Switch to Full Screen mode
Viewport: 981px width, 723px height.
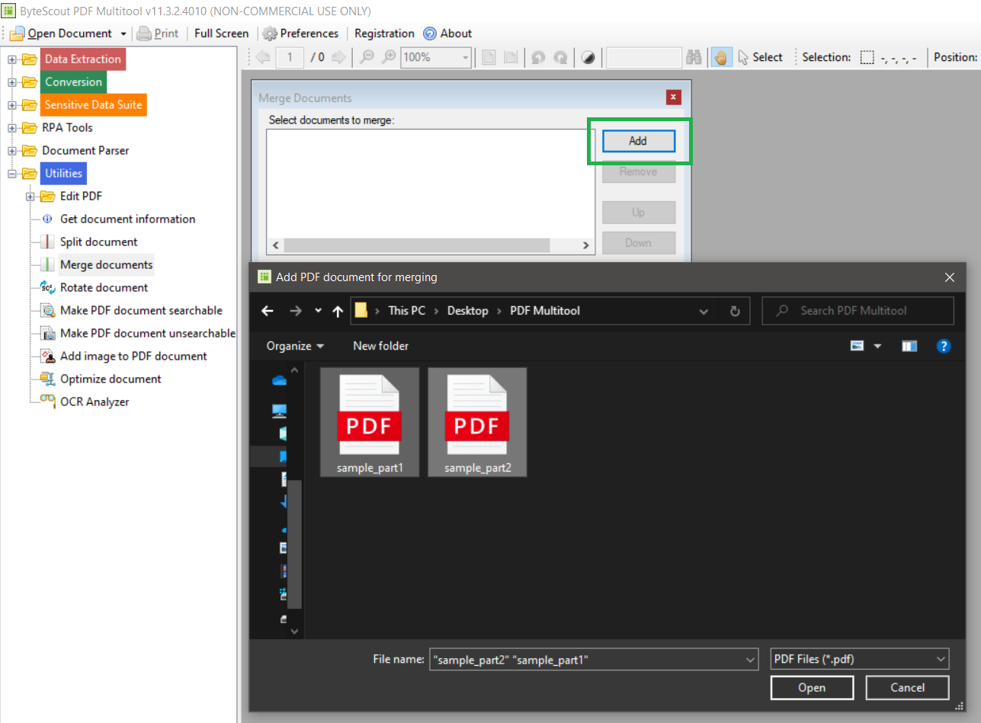click(x=221, y=34)
